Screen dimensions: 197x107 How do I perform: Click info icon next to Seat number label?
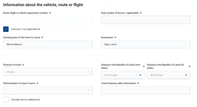pos(140,13)
